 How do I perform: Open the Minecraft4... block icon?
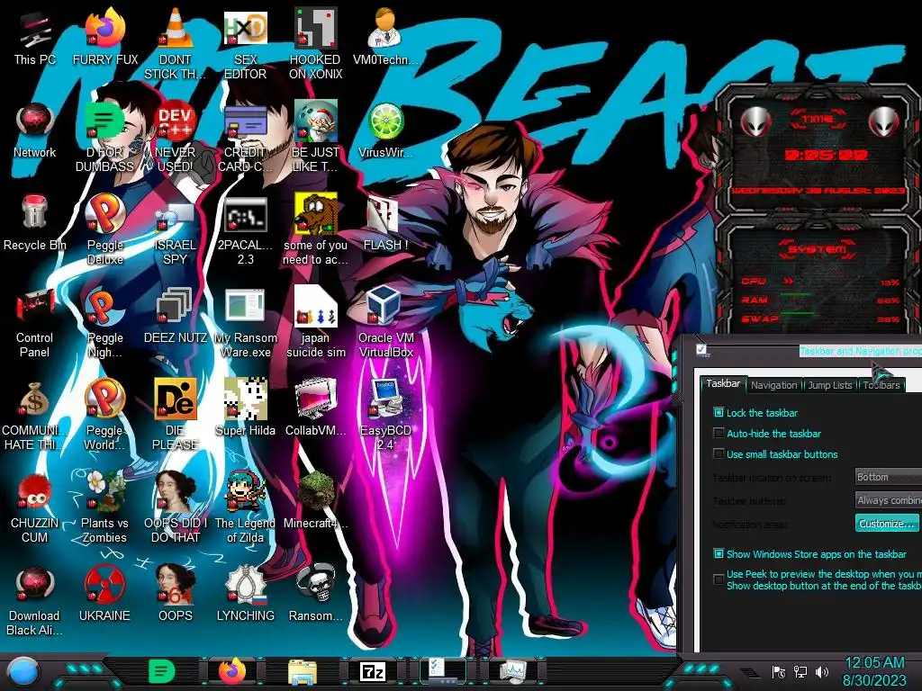coord(315,500)
